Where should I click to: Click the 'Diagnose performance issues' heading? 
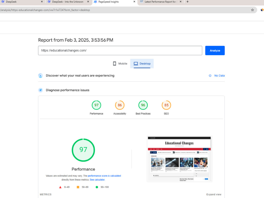pos(68,90)
